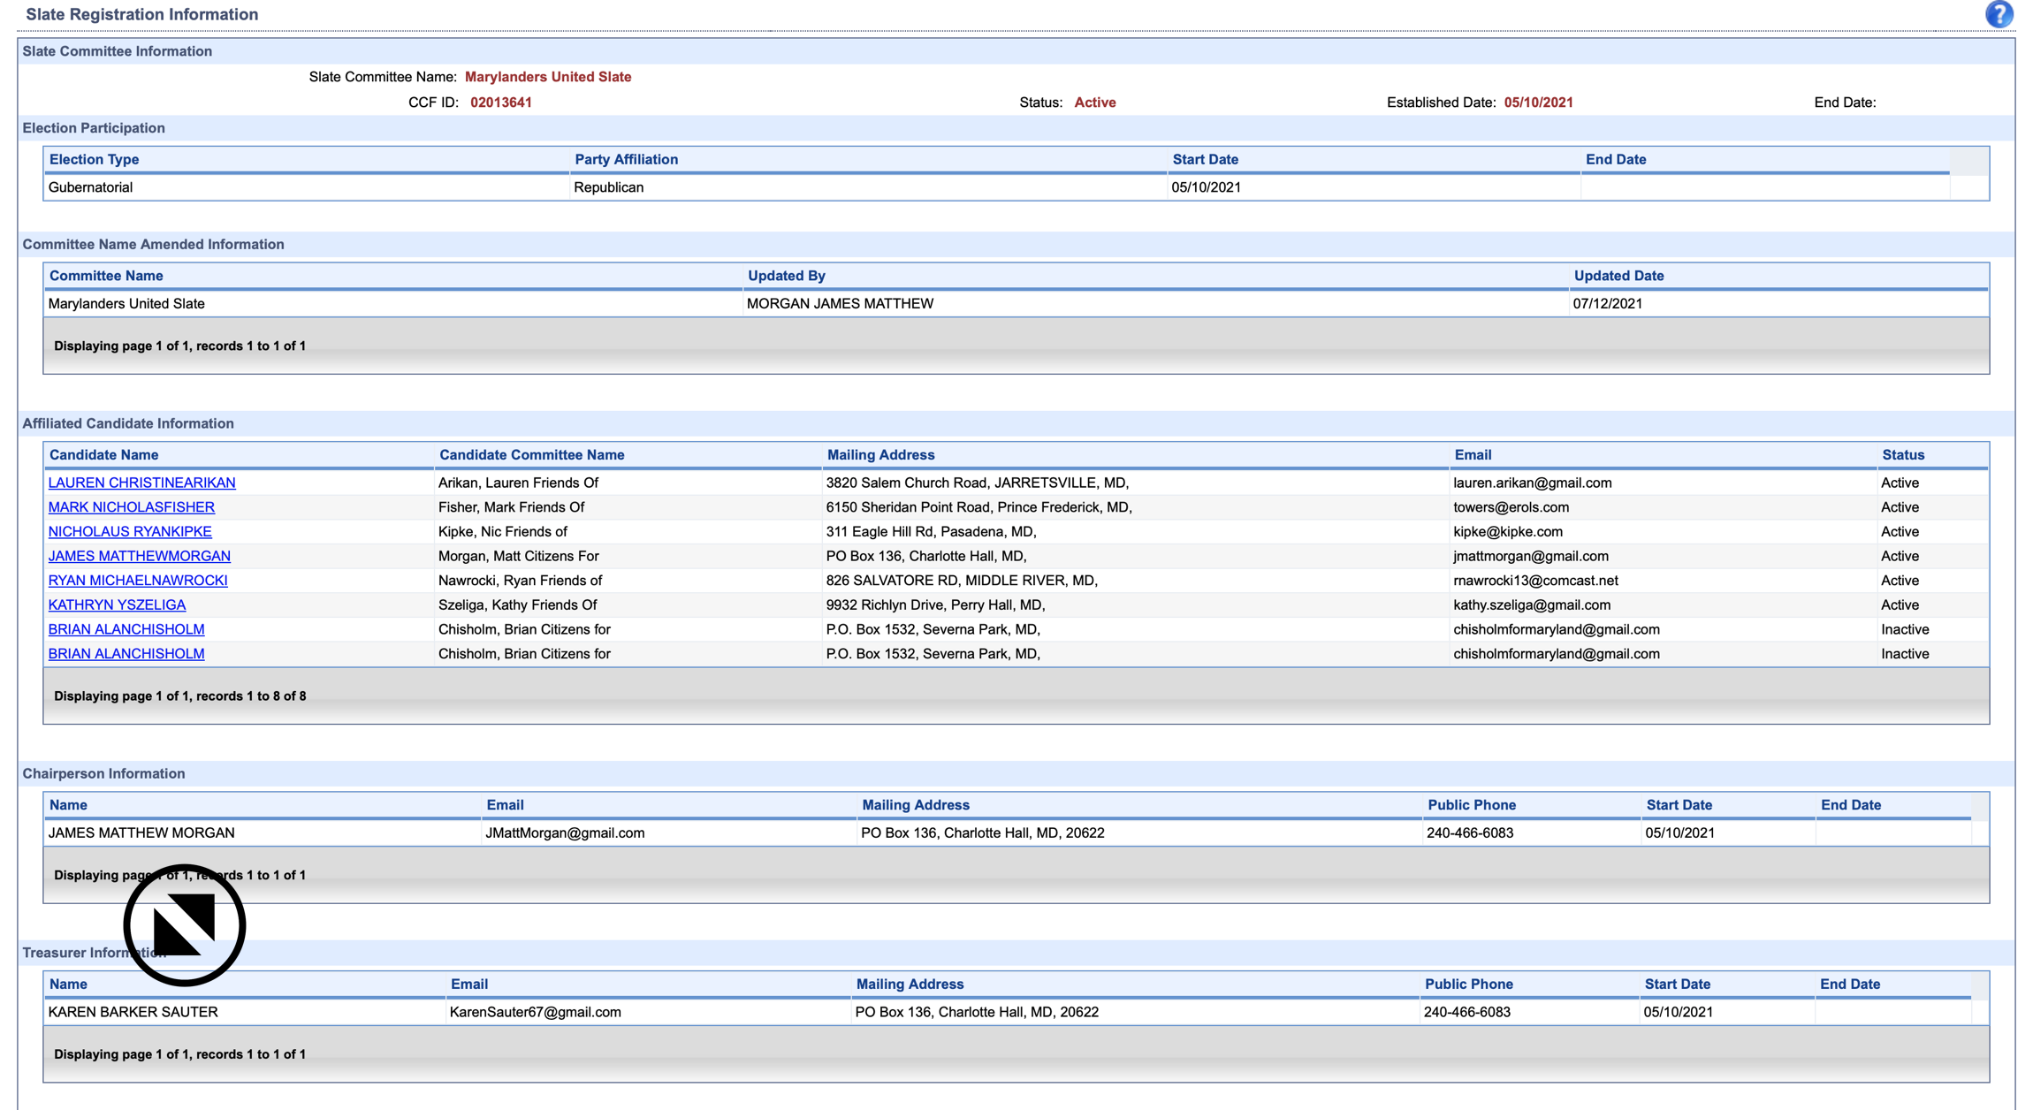This screenshot has width=2033, height=1110.
Task: Open the second BRIAN ALANCHISHOLM link
Action: pyautogui.click(x=126, y=654)
